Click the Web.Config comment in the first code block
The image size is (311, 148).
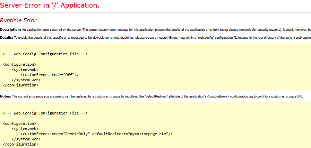[x=45, y=54]
